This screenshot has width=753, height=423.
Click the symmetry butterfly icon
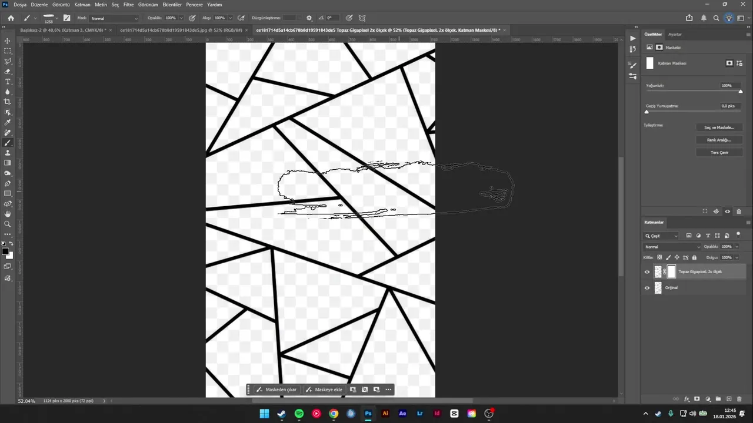click(362, 18)
